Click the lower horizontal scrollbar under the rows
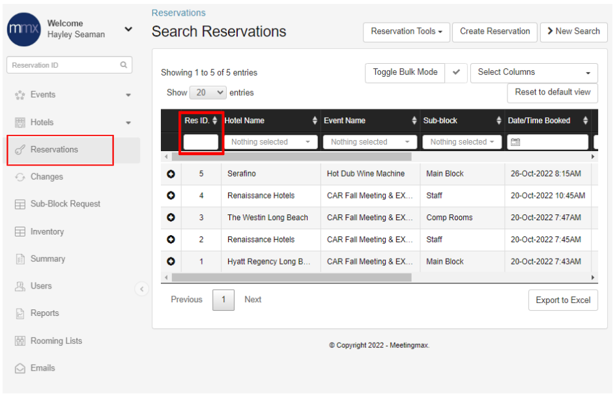The image size is (615, 398). point(291,277)
